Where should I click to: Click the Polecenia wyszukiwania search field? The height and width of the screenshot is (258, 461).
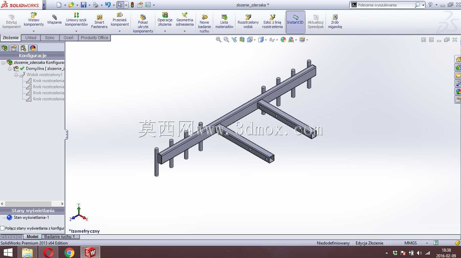click(x=385, y=5)
